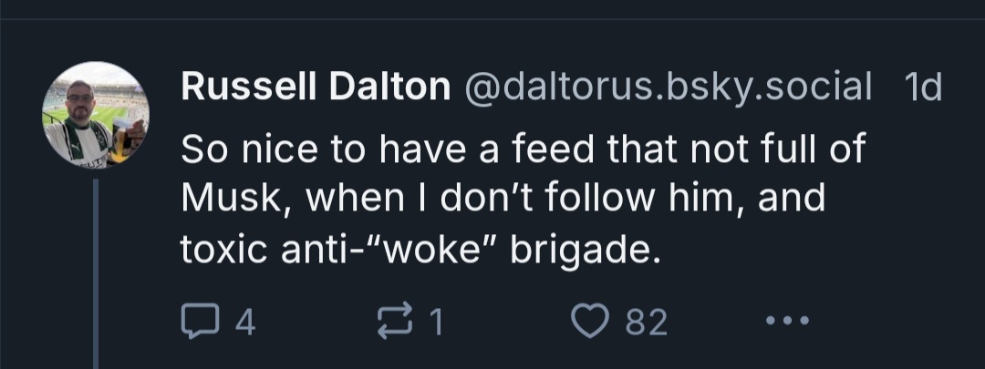985x369 pixels.
Task: Click the divider line above the post
Action: click(493, 19)
